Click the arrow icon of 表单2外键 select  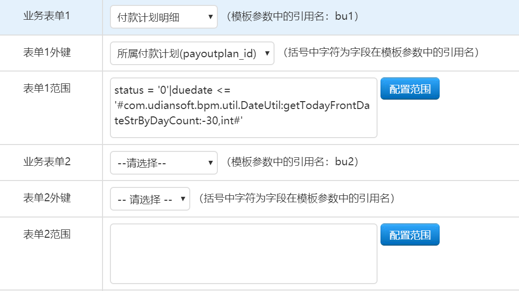click(183, 199)
